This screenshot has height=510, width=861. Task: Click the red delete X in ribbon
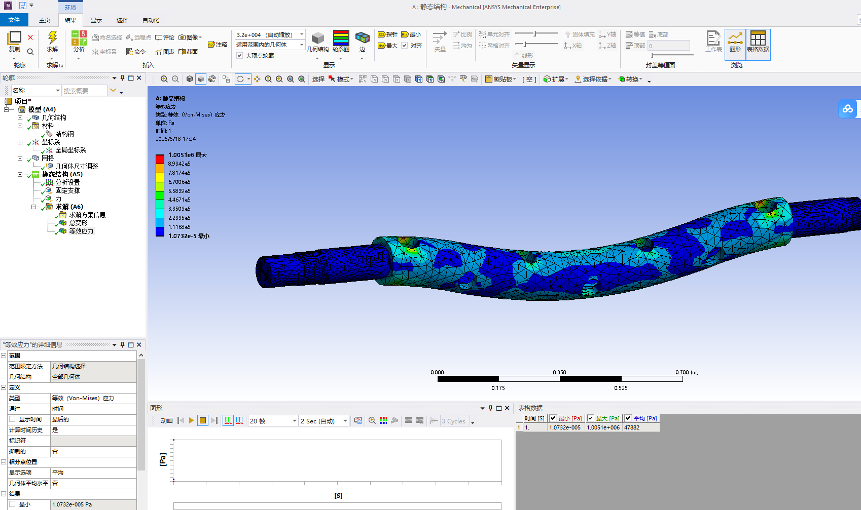30,37
